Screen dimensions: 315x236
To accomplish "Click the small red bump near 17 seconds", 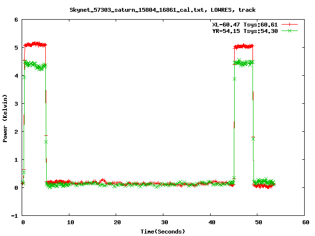I will (x=103, y=180).
